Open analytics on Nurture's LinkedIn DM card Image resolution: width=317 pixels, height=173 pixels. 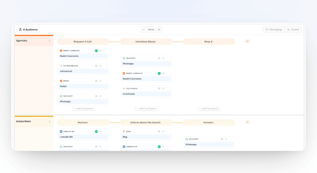(100, 132)
